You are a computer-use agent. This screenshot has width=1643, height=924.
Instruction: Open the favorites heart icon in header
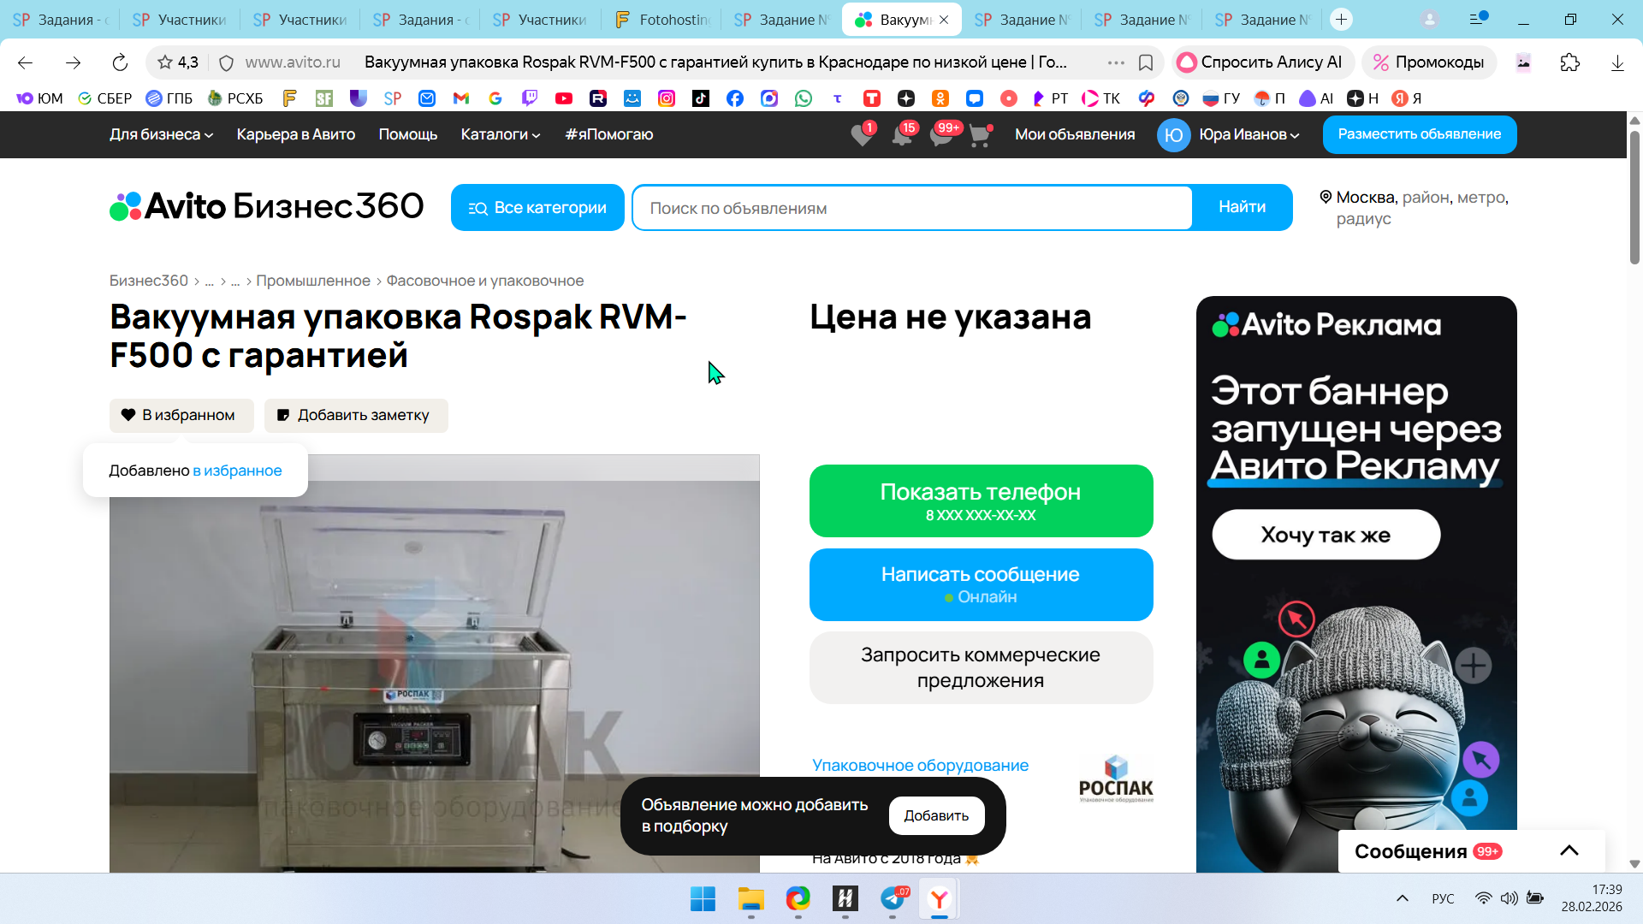[862, 135]
